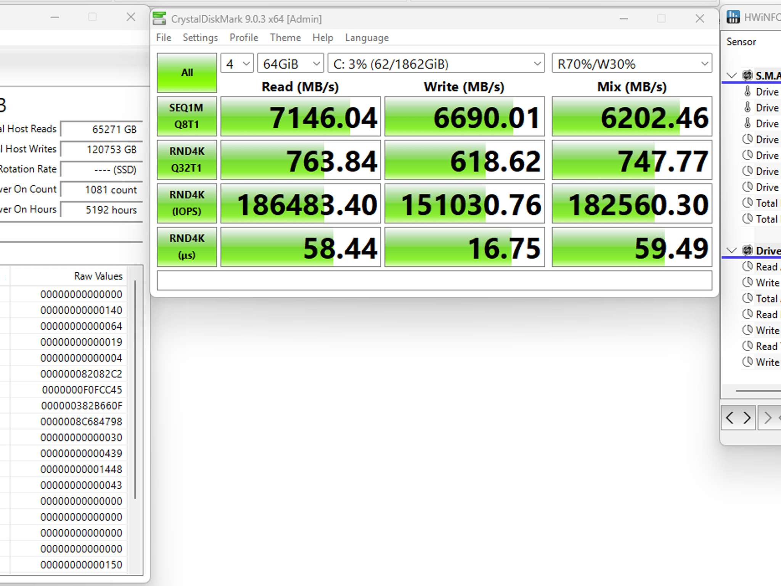
Task: Click HWiNFO left arrow navigation button
Action: tap(730, 418)
